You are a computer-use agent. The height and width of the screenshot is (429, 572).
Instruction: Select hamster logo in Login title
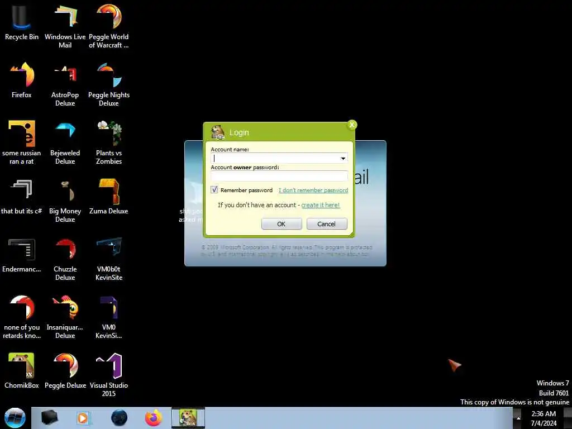coord(218,132)
